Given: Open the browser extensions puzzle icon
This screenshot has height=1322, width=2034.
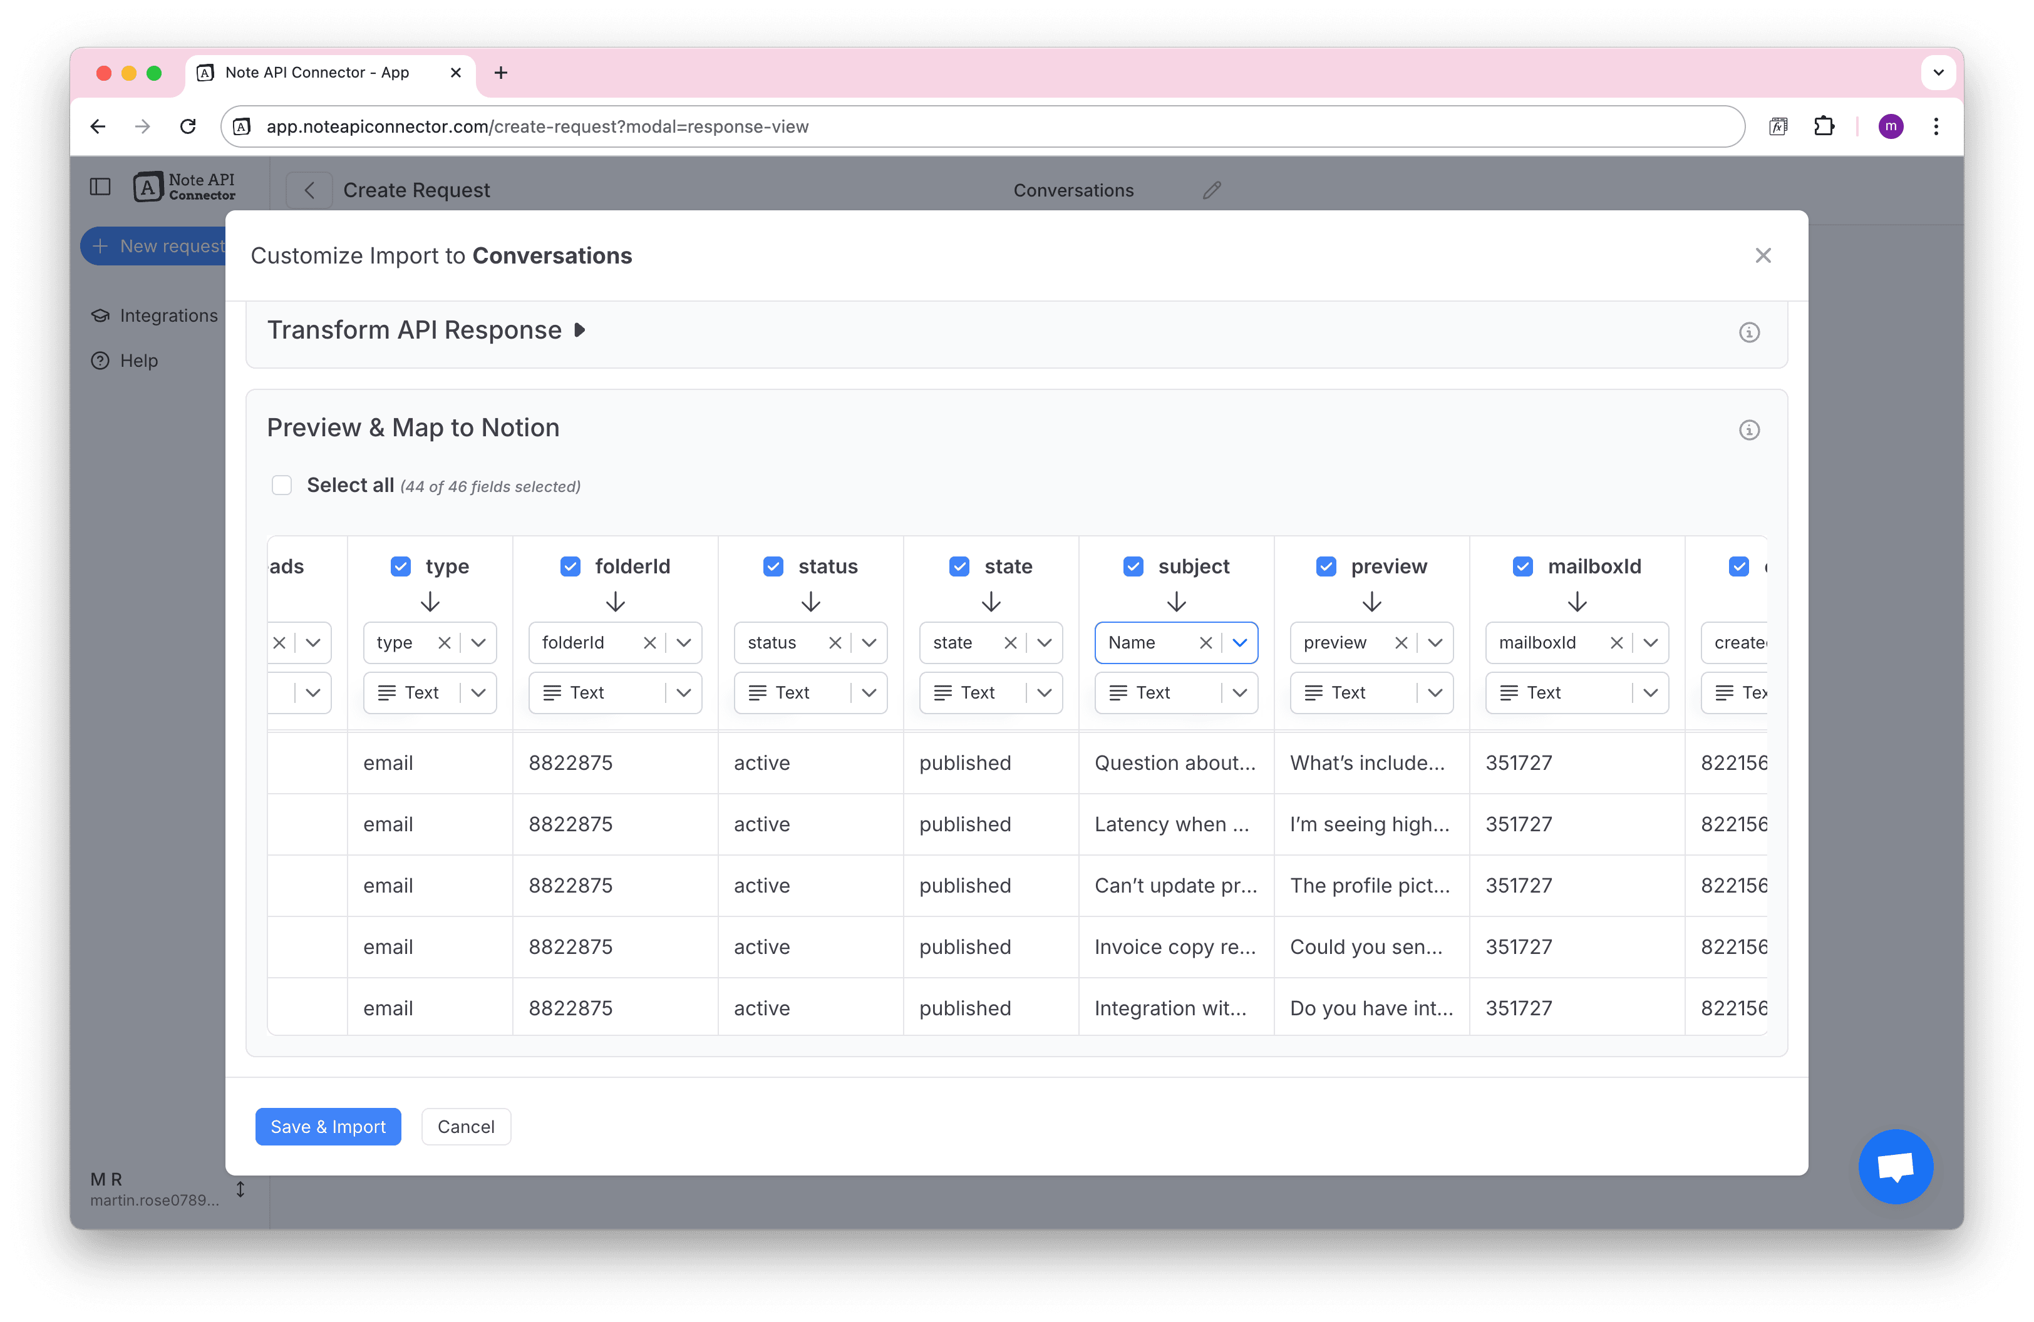Looking at the screenshot, I should click(1824, 126).
